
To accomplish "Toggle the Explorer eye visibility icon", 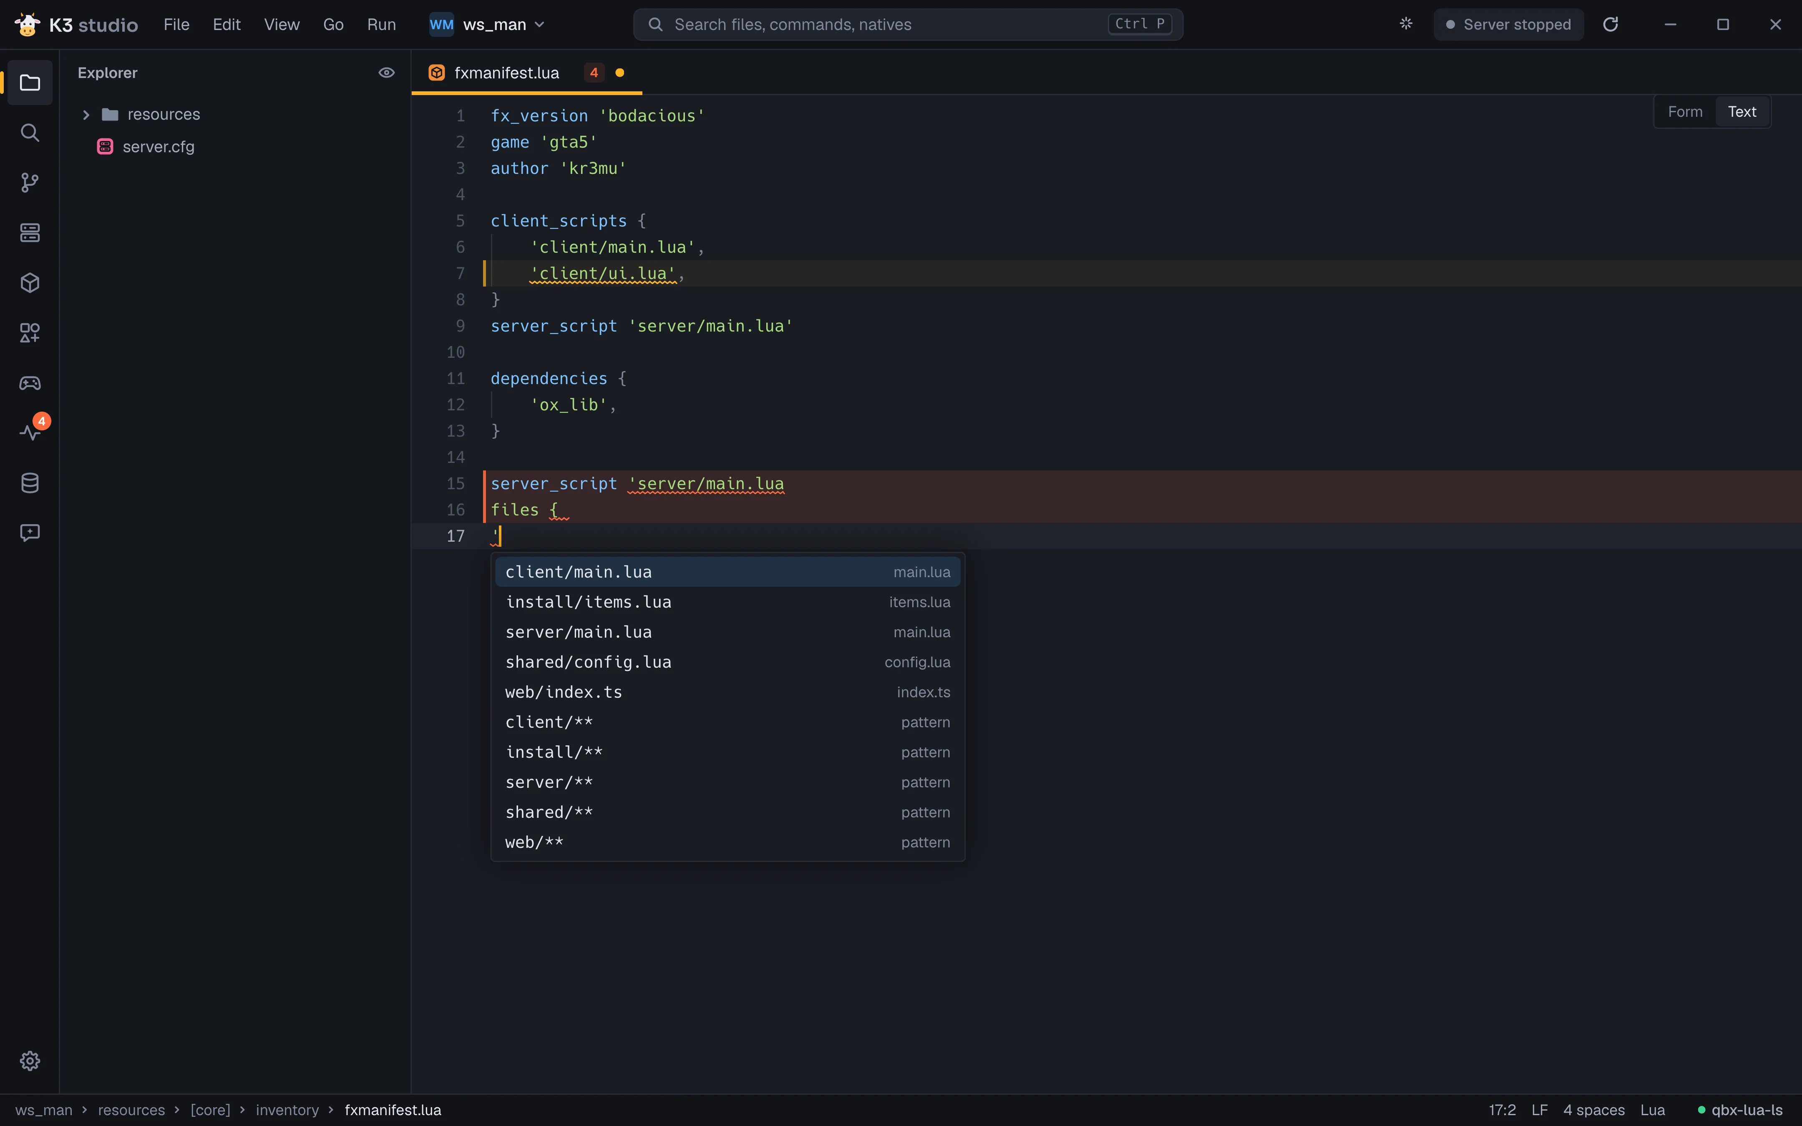I will point(386,72).
